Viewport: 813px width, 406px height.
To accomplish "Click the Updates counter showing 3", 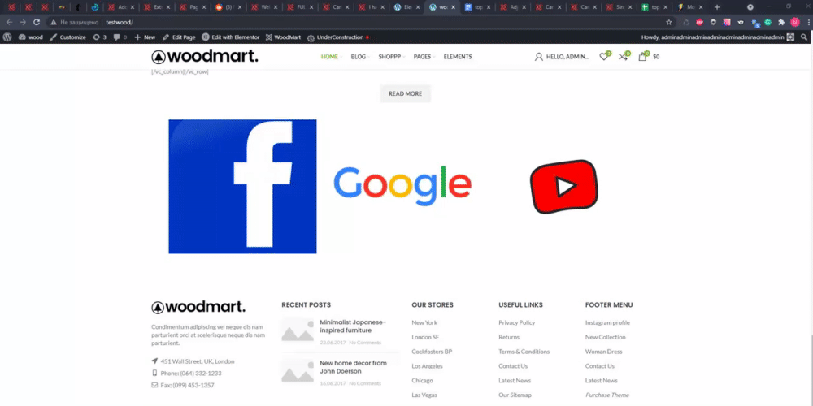I will pos(99,37).
